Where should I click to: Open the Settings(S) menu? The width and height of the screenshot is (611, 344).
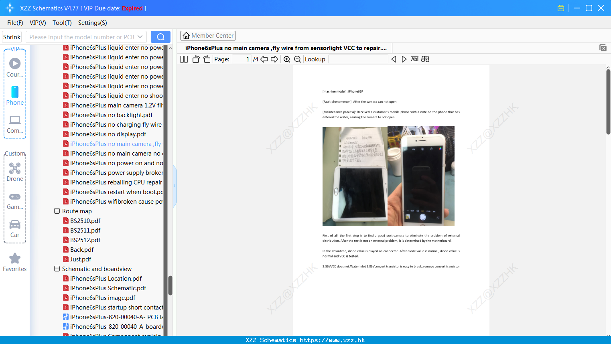tap(93, 23)
